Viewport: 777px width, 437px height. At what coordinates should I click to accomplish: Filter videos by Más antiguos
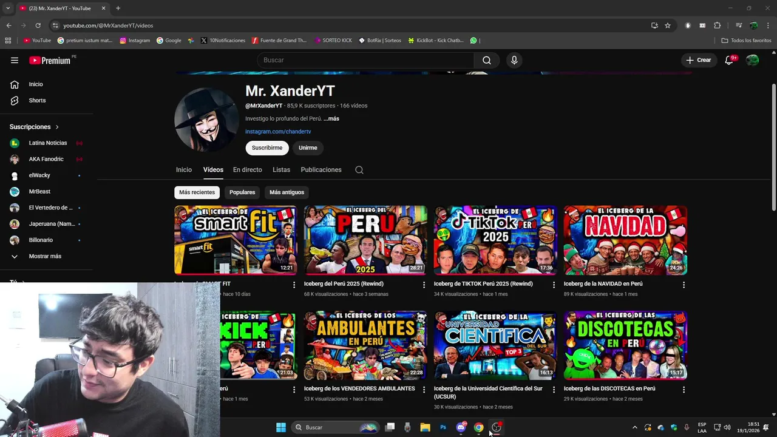pos(287,192)
